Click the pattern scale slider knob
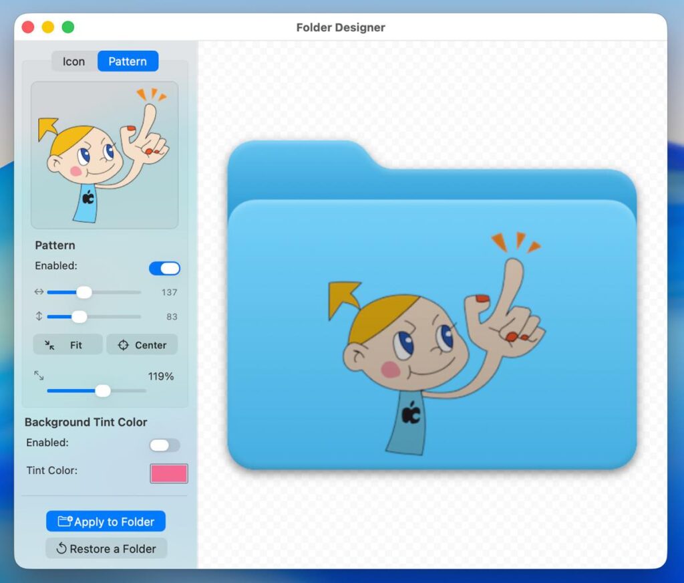Screen dimensions: 684x583 pyautogui.click(x=103, y=390)
